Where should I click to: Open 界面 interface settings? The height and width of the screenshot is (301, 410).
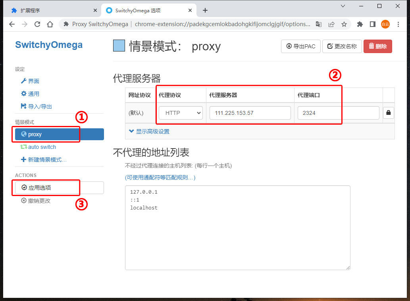click(30, 81)
